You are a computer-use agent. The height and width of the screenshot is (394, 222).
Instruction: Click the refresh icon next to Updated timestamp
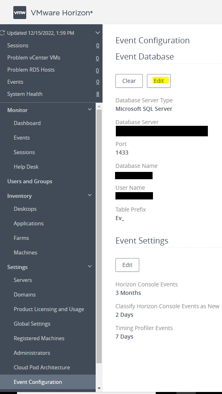(x=2, y=33)
